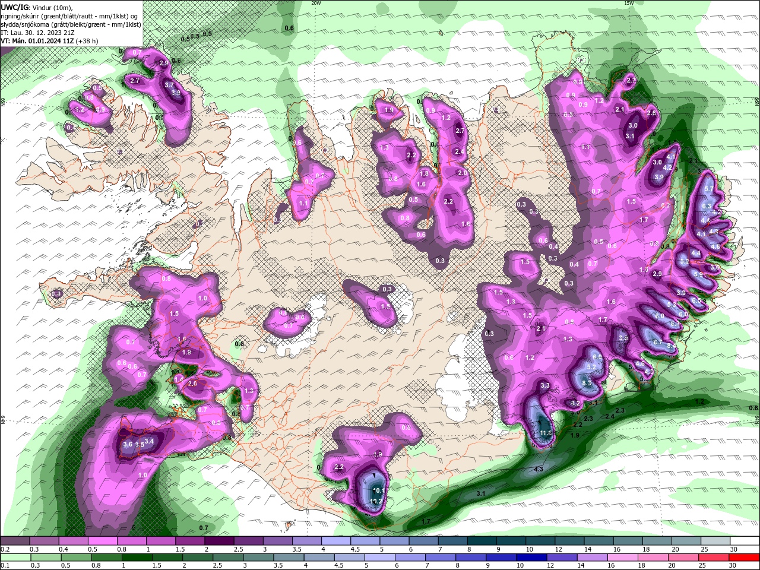Click the '10.2' snowfall value on the map
Screen dimensions: 760x570
click(376, 501)
